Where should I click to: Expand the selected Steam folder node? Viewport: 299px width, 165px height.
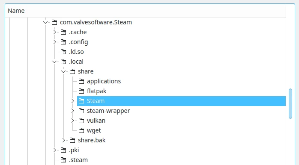point(72,101)
